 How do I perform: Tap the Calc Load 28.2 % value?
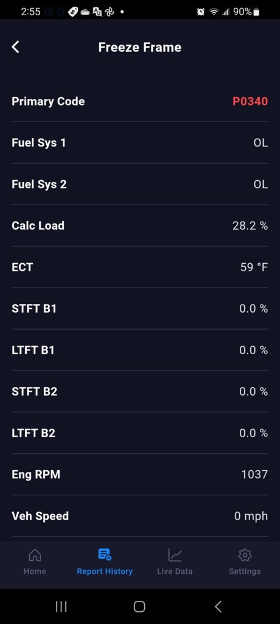[x=250, y=226]
